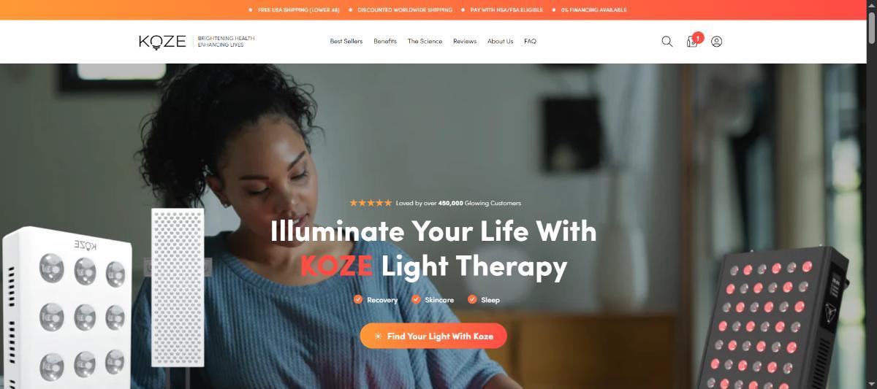Click the KOZE logo
This screenshot has width=877, height=389.
[162, 42]
